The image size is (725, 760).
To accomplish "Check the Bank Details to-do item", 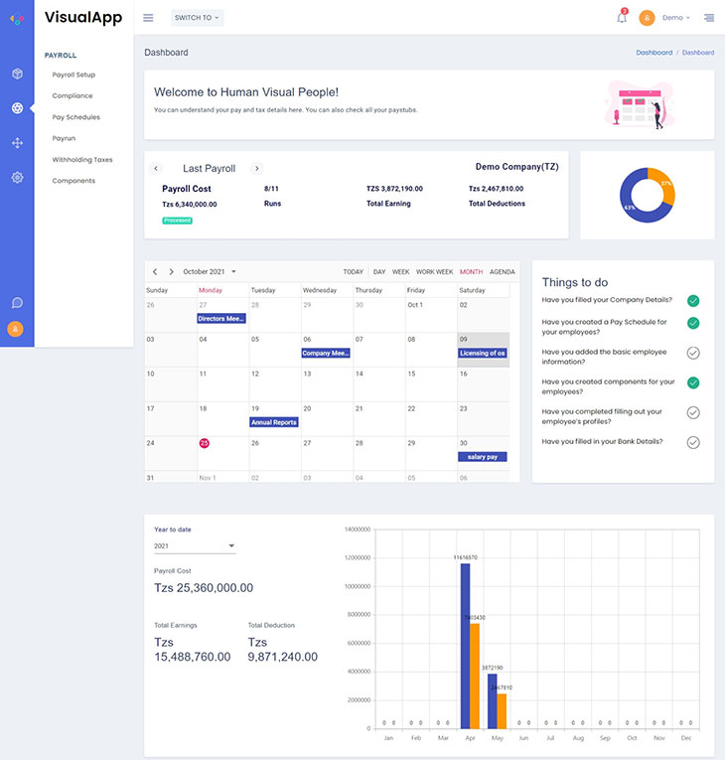I will 693,442.
